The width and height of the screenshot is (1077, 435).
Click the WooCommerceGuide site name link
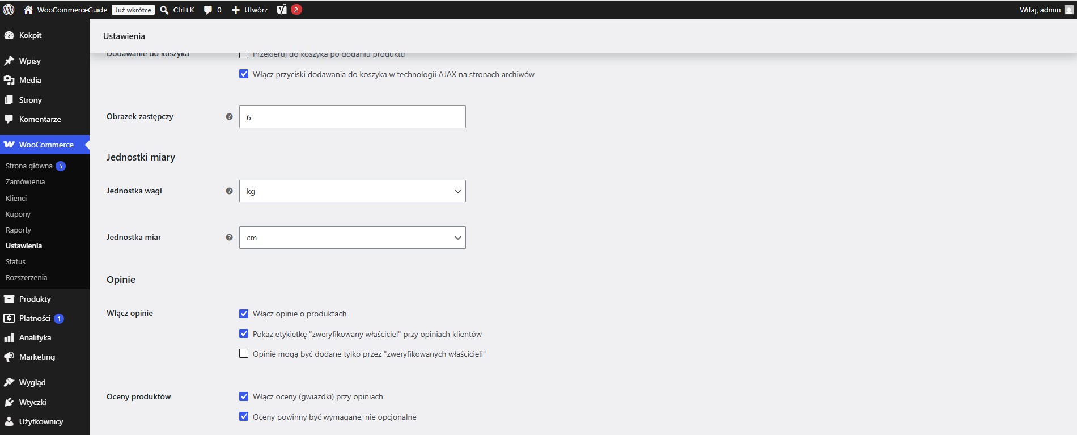[x=72, y=10]
